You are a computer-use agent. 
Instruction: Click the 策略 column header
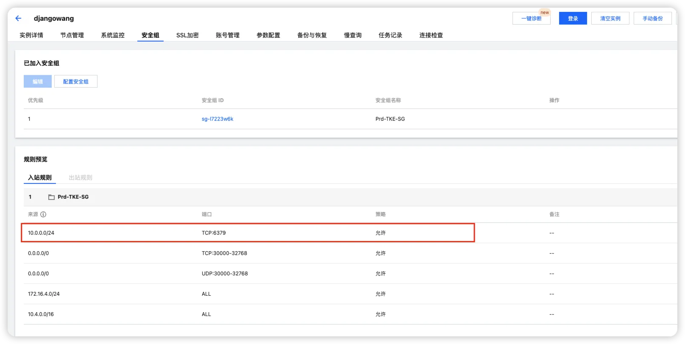381,214
